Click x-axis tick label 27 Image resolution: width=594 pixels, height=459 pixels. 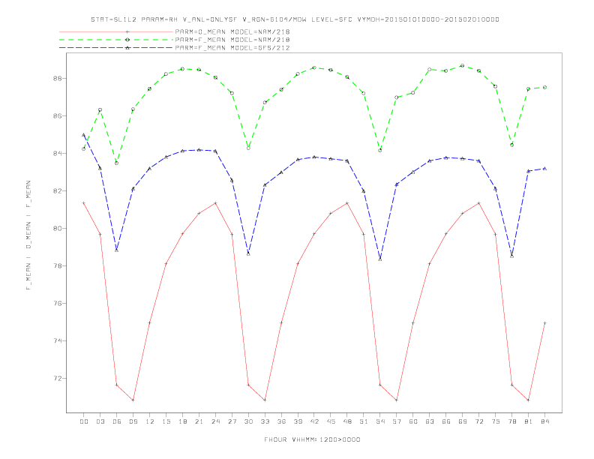pyautogui.click(x=232, y=421)
